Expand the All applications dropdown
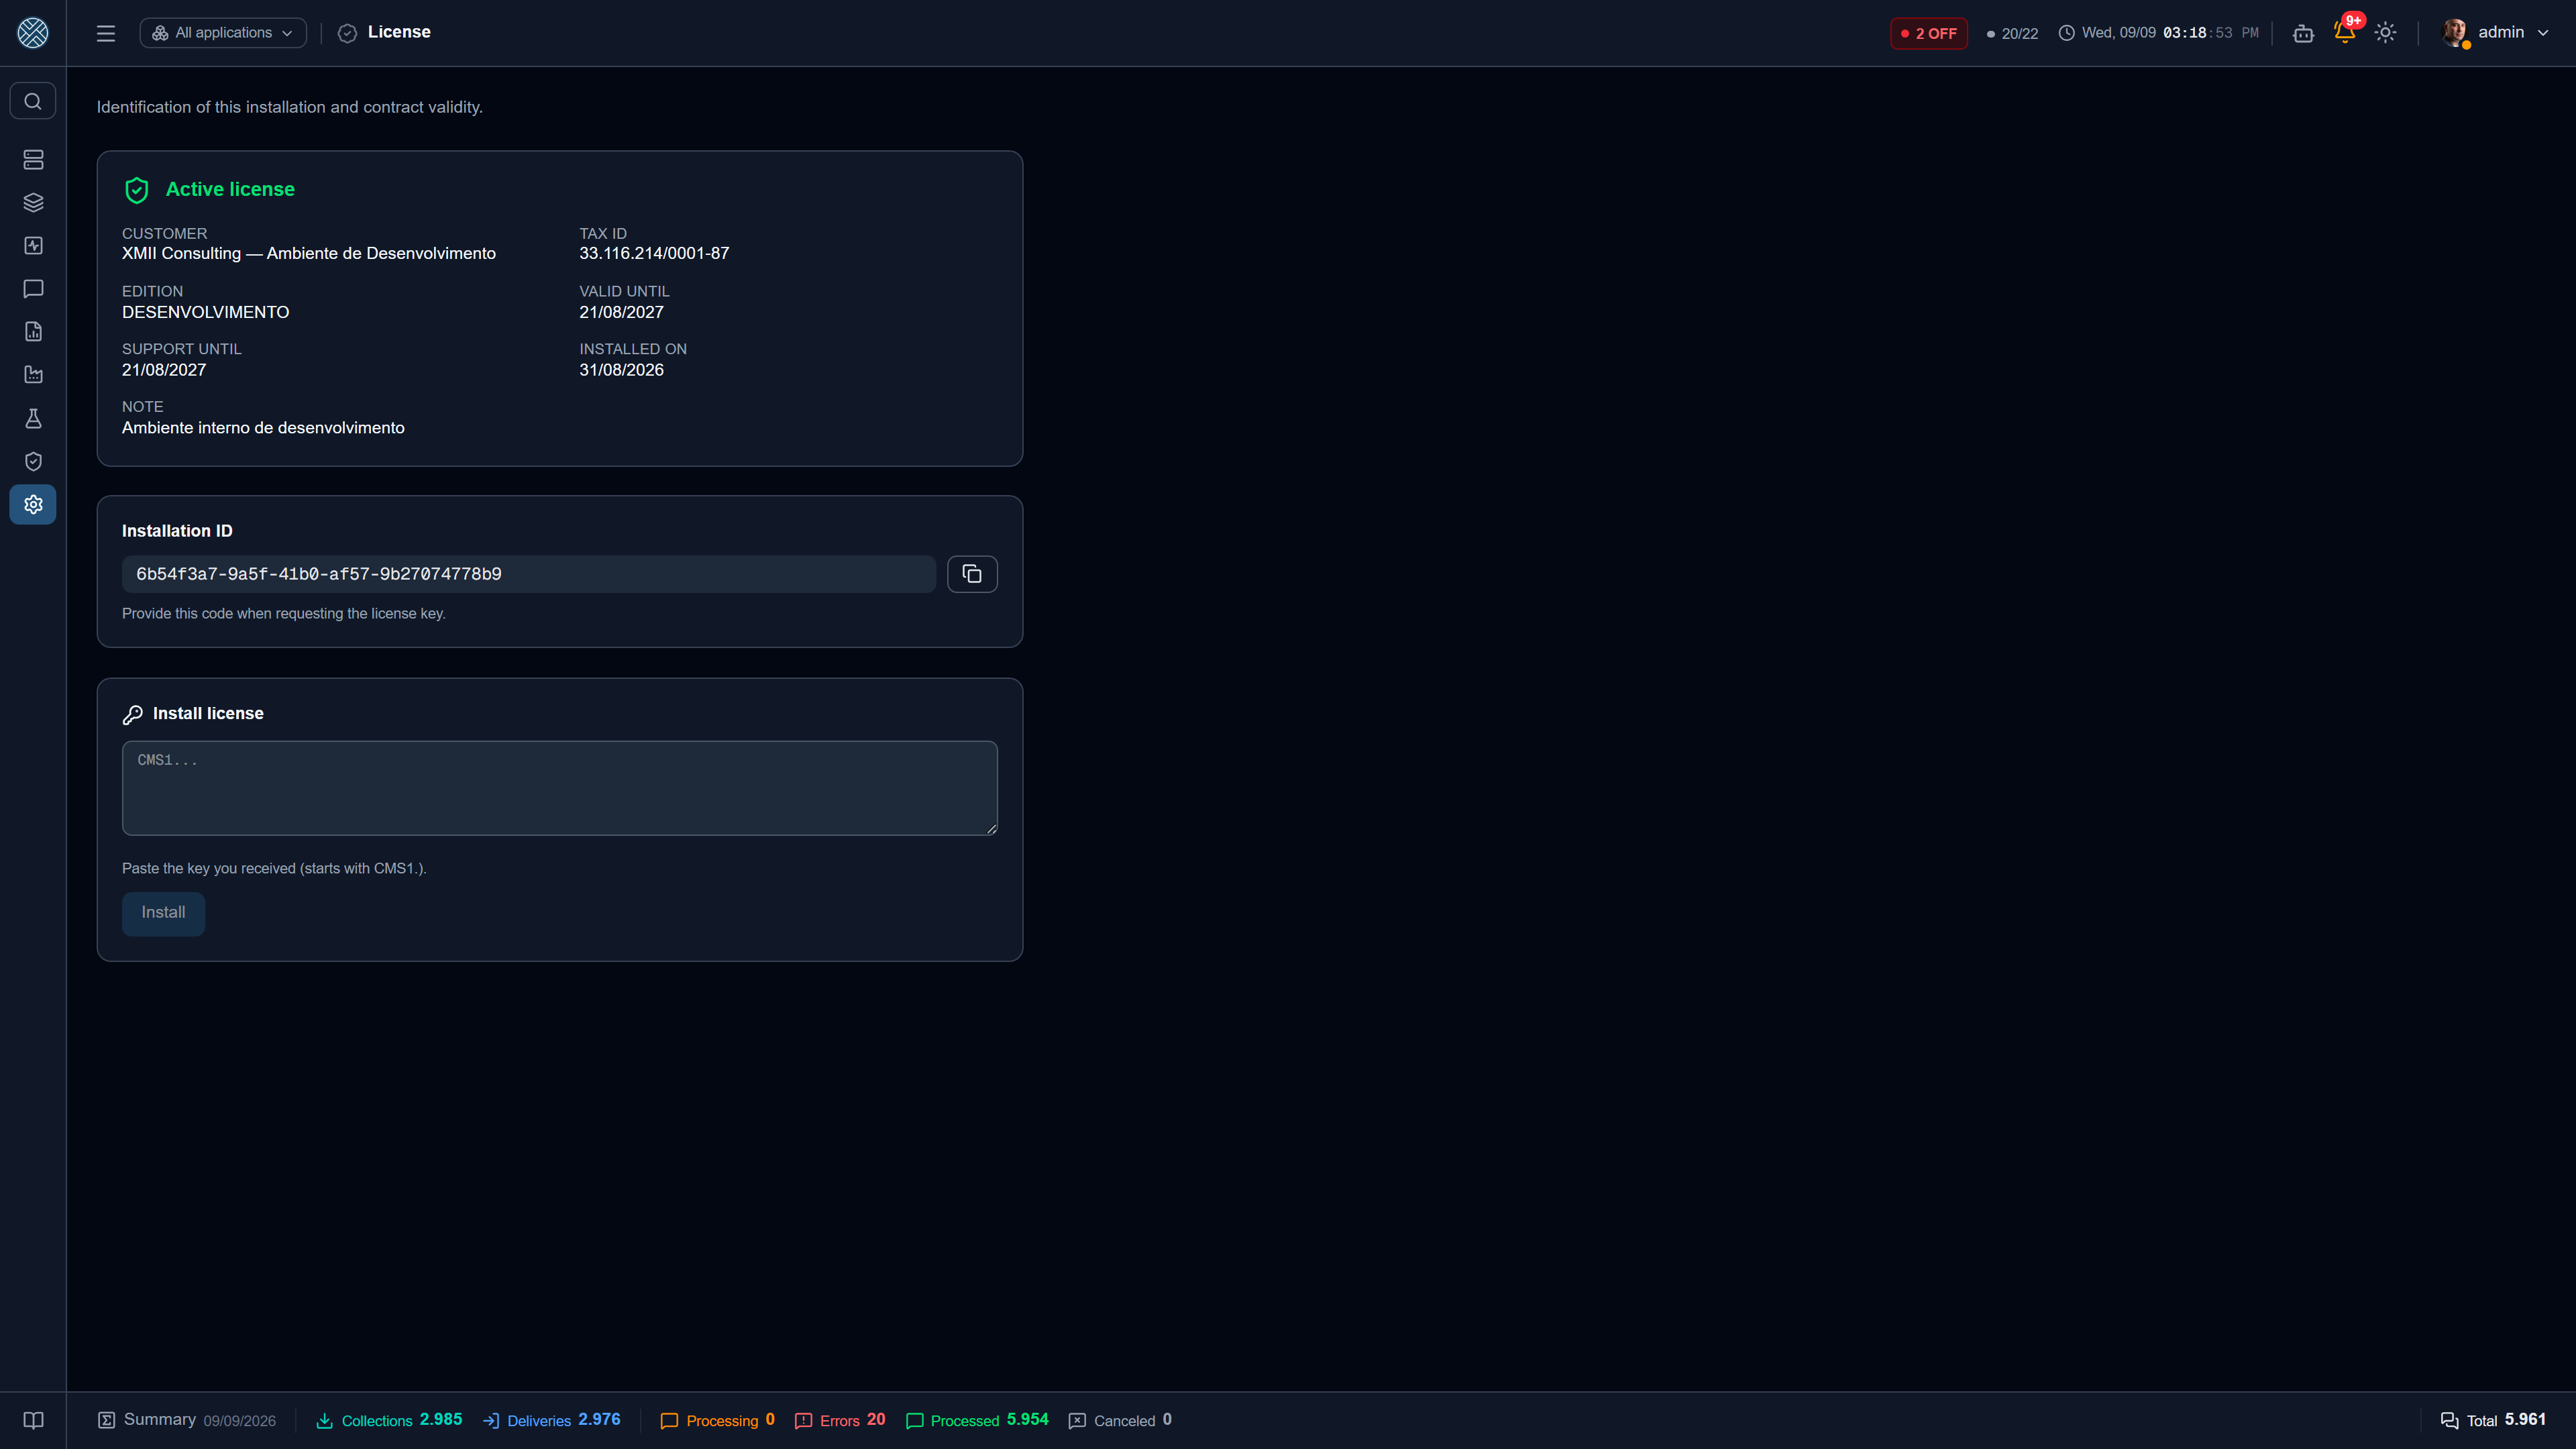The image size is (2576, 1449). (223, 33)
